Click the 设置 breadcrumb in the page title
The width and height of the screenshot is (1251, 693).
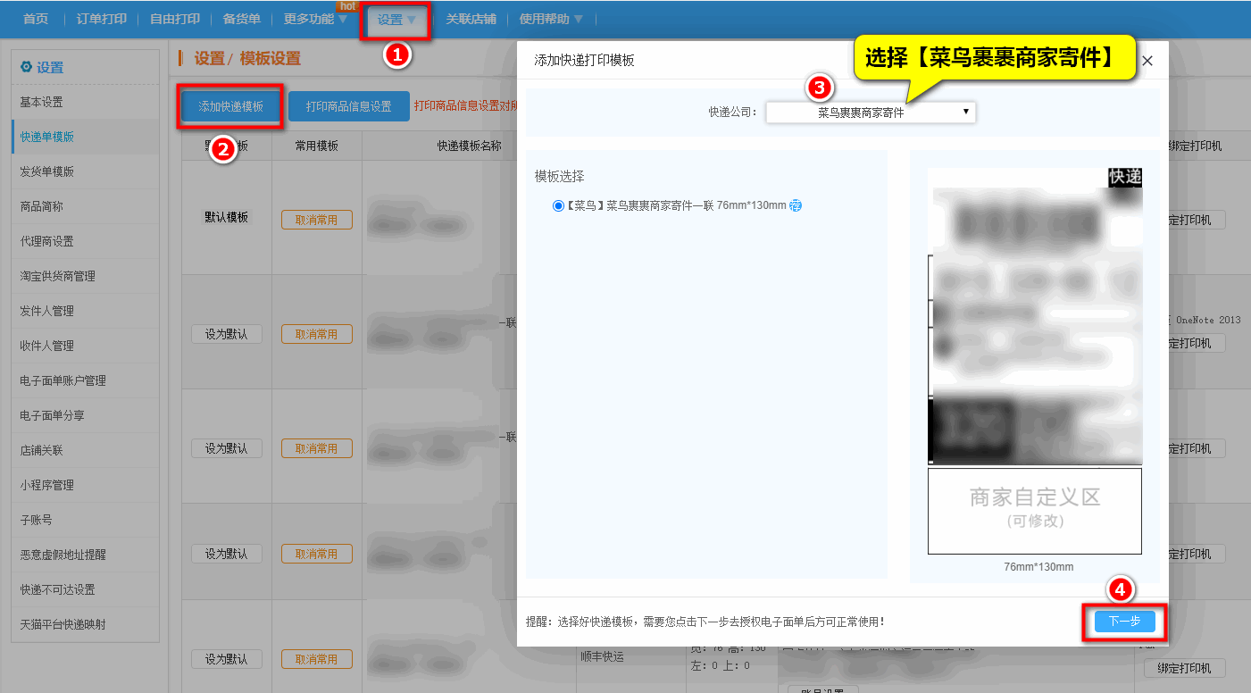click(x=210, y=59)
